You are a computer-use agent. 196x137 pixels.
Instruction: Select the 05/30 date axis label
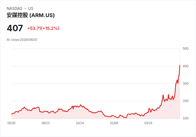point(11,123)
